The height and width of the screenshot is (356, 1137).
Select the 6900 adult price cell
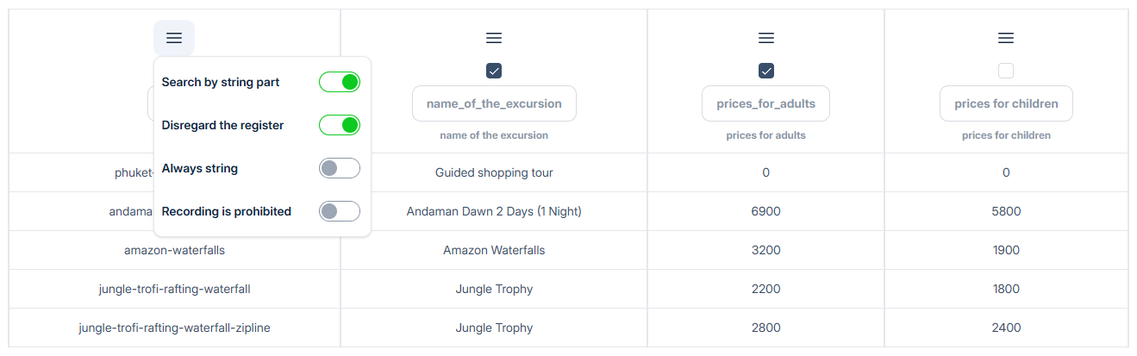[765, 211]
